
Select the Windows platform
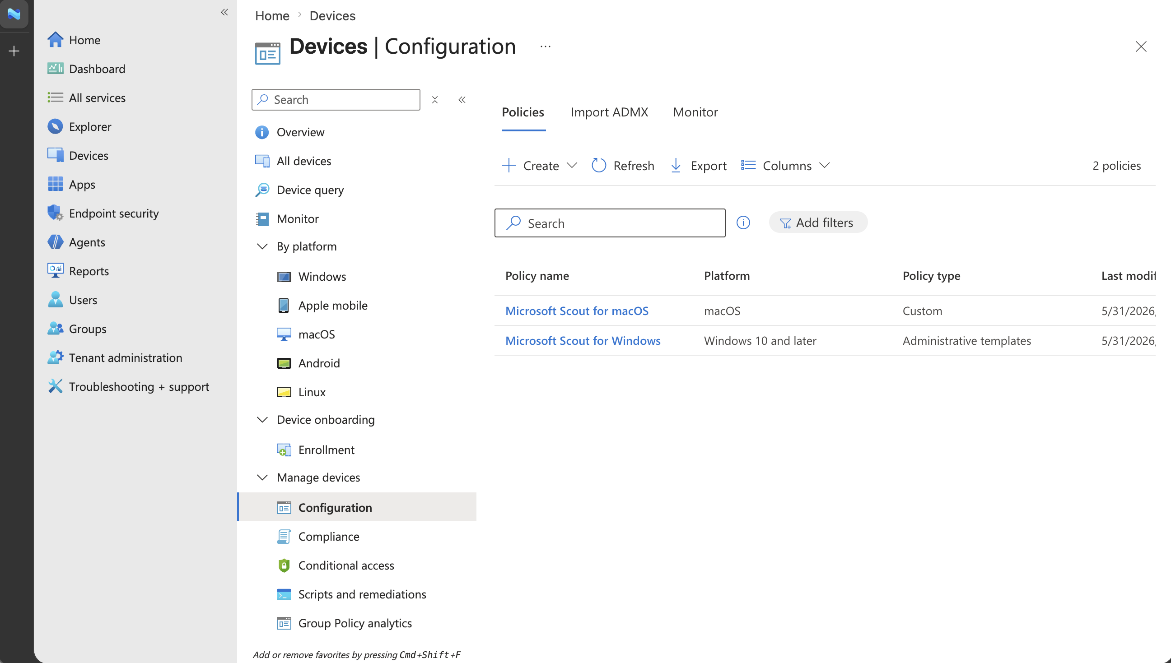point(311,276)
